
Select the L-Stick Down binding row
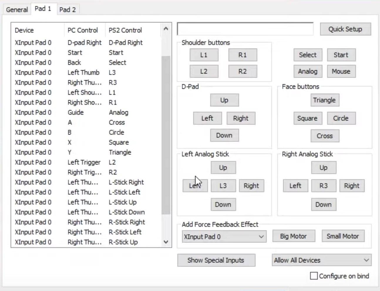click(87, 212)
